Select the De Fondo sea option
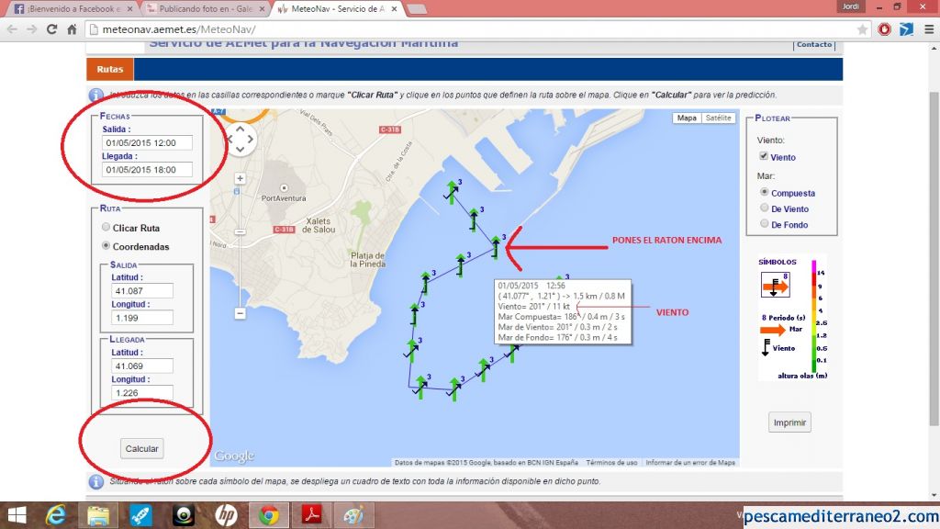The height and width of the screenshot is (529, 940). click(764, 223)
